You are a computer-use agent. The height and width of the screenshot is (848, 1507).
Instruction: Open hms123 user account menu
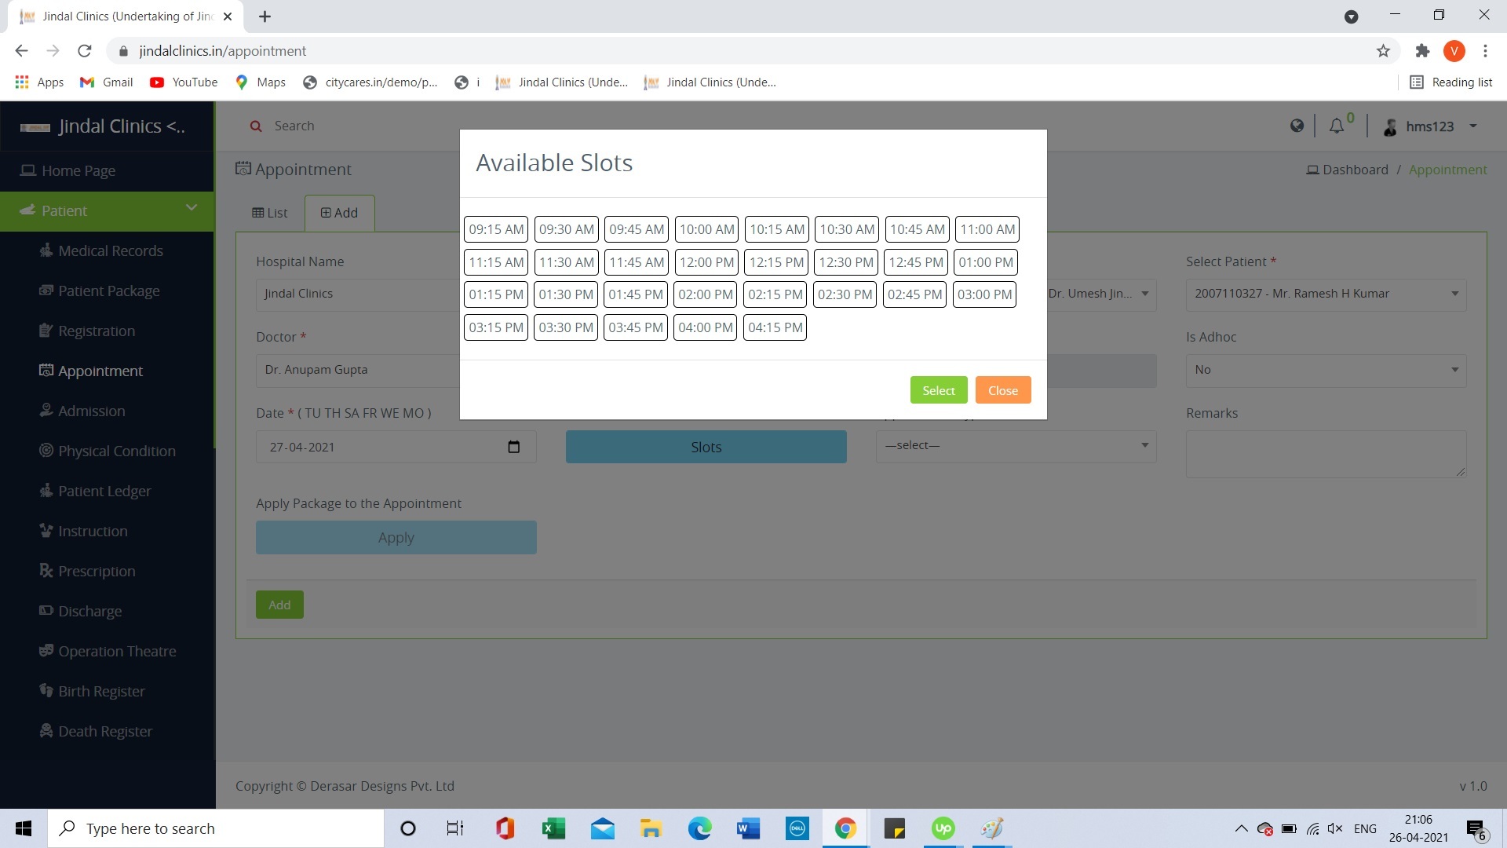(1430, 126)
